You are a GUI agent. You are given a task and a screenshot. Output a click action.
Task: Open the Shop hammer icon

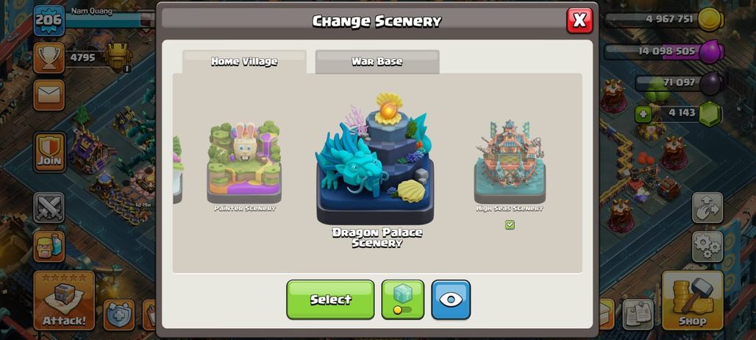692,300
